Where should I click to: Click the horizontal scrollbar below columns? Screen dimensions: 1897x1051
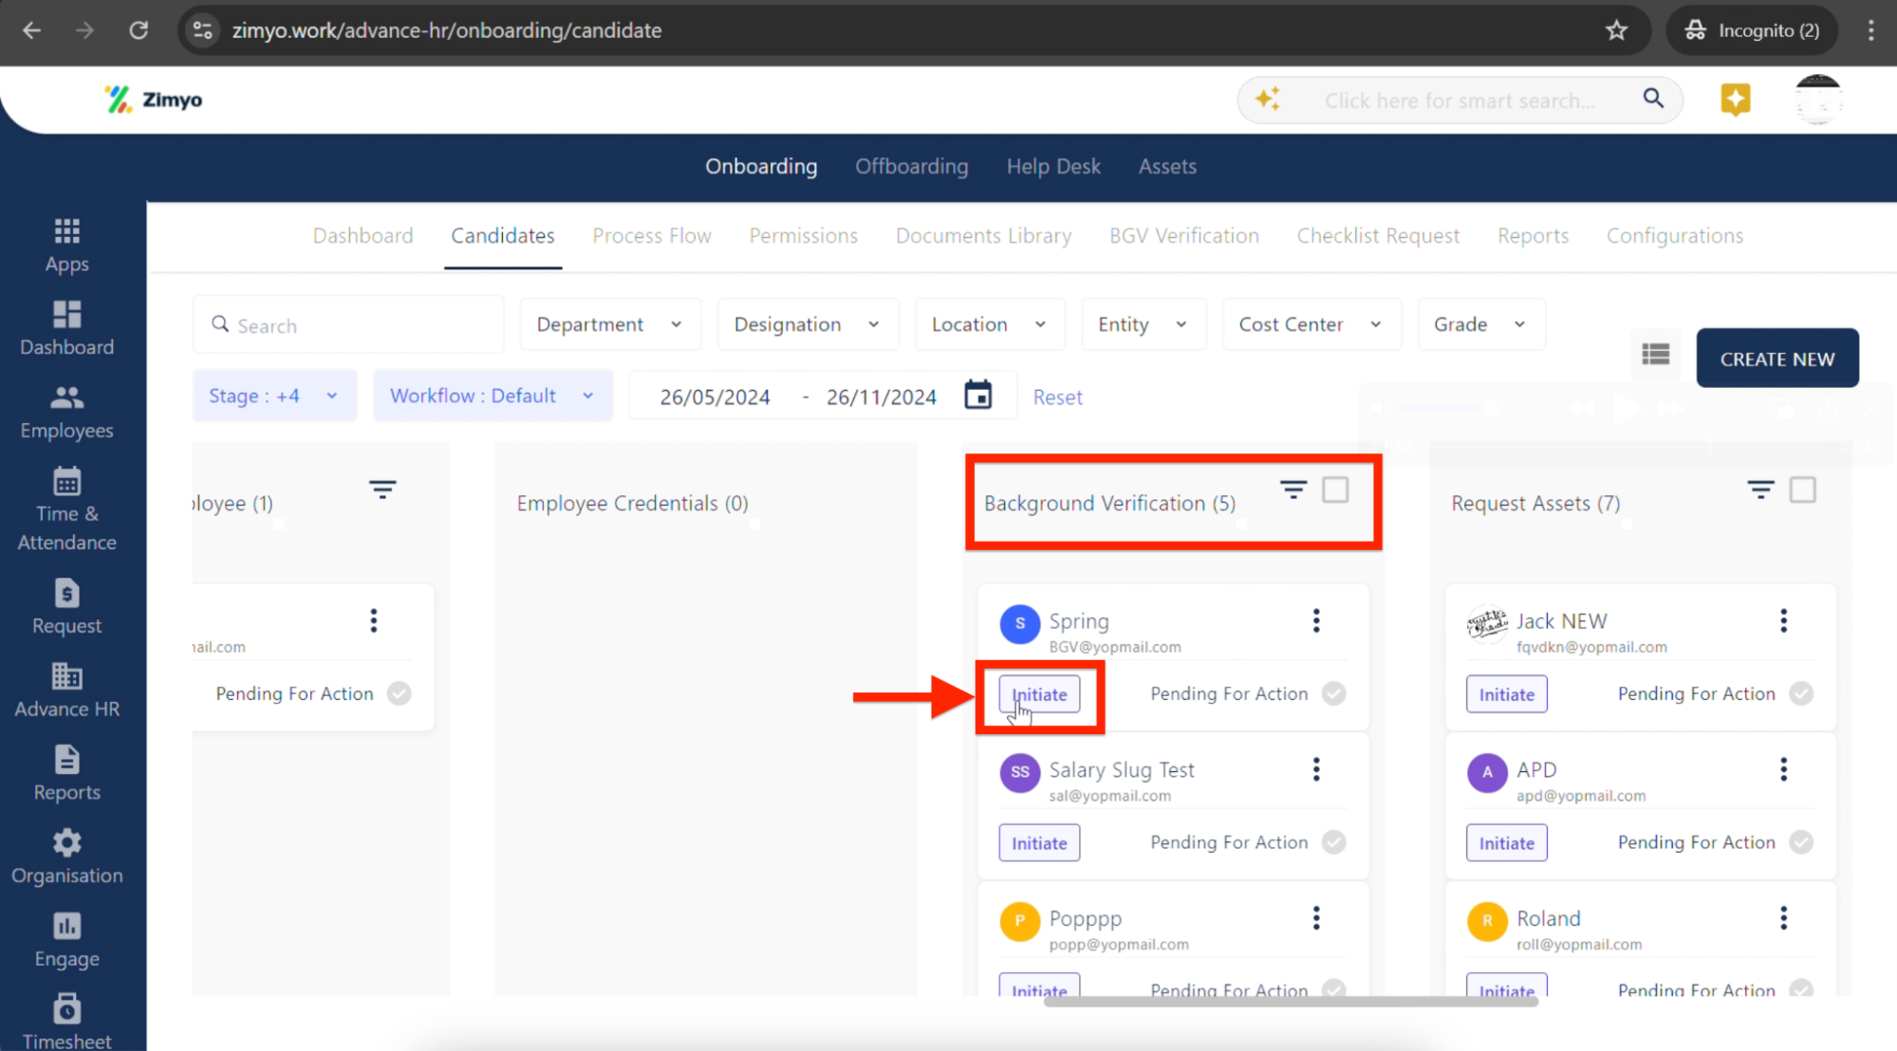pos(1291,1002)
